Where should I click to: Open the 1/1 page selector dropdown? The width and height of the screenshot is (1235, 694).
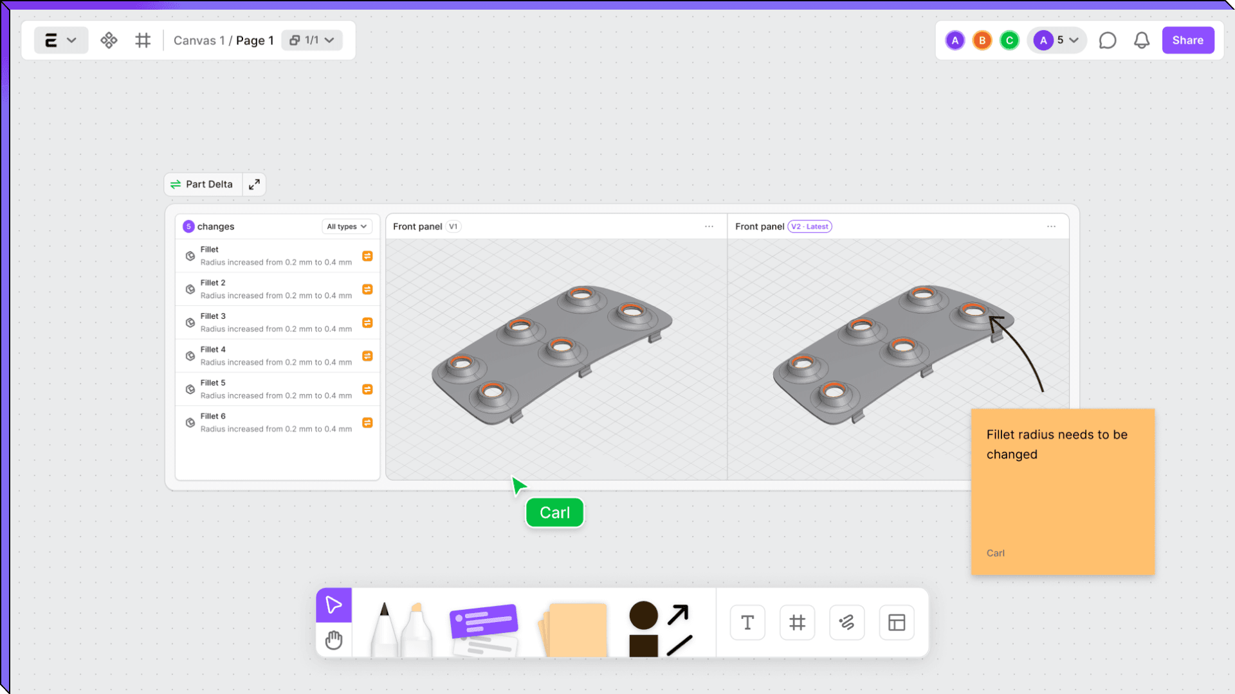point(312,40)
